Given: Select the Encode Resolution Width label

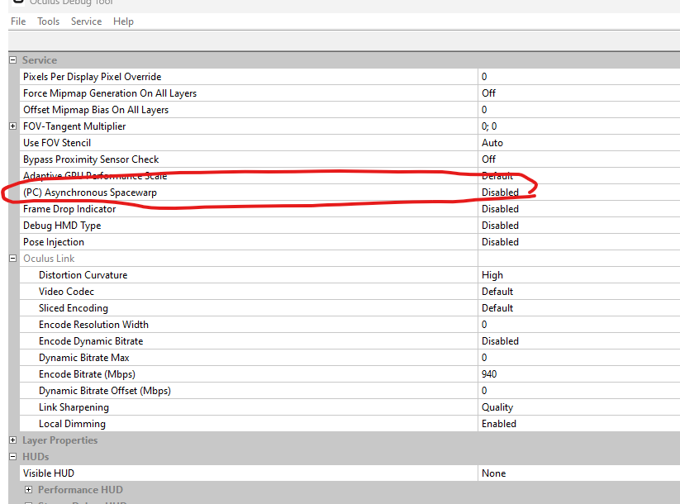Looking at the screenshot, I should [93, 325].
